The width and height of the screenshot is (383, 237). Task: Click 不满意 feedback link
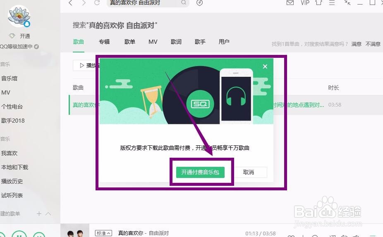tap(373, 44)
